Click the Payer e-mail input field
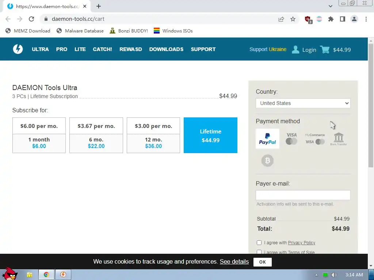The image size is (374, 280). click(x=303, y=195)
